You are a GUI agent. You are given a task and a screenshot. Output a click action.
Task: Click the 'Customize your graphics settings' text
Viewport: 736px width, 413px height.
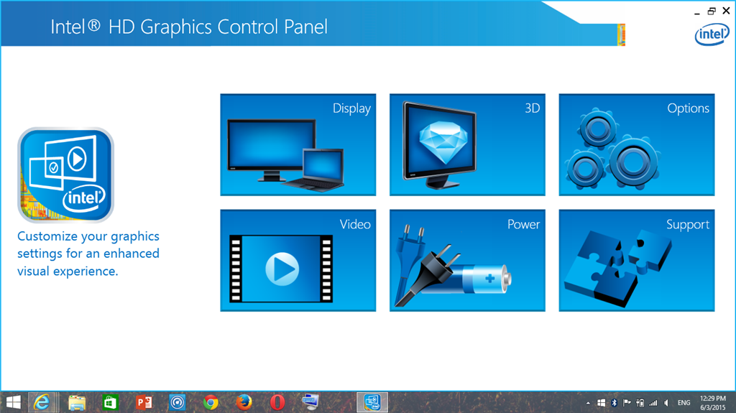[88, 254]
